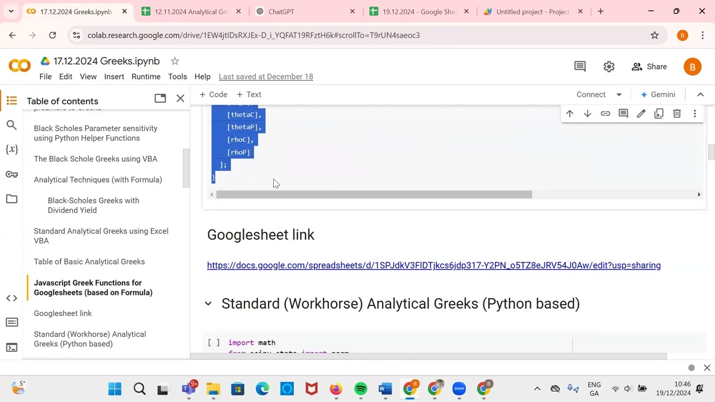
Task: Move cell down with arrow icon
Action: [x=588, y=114]
